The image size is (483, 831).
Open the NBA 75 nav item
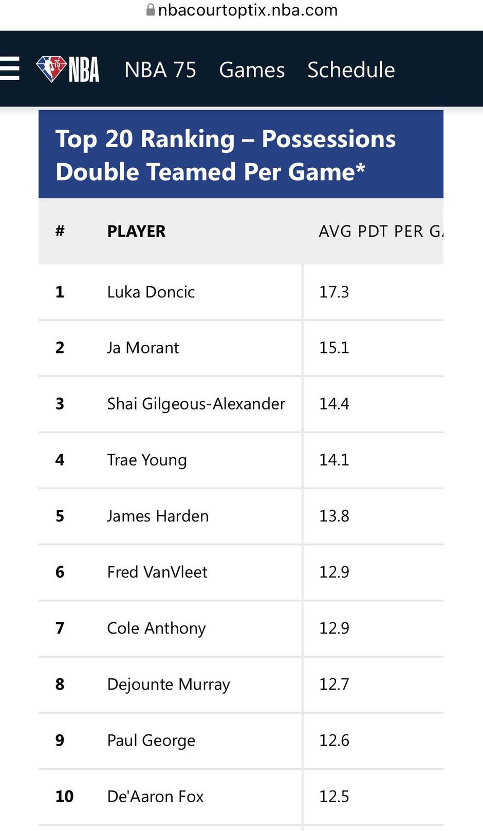(x=160, y=70)
